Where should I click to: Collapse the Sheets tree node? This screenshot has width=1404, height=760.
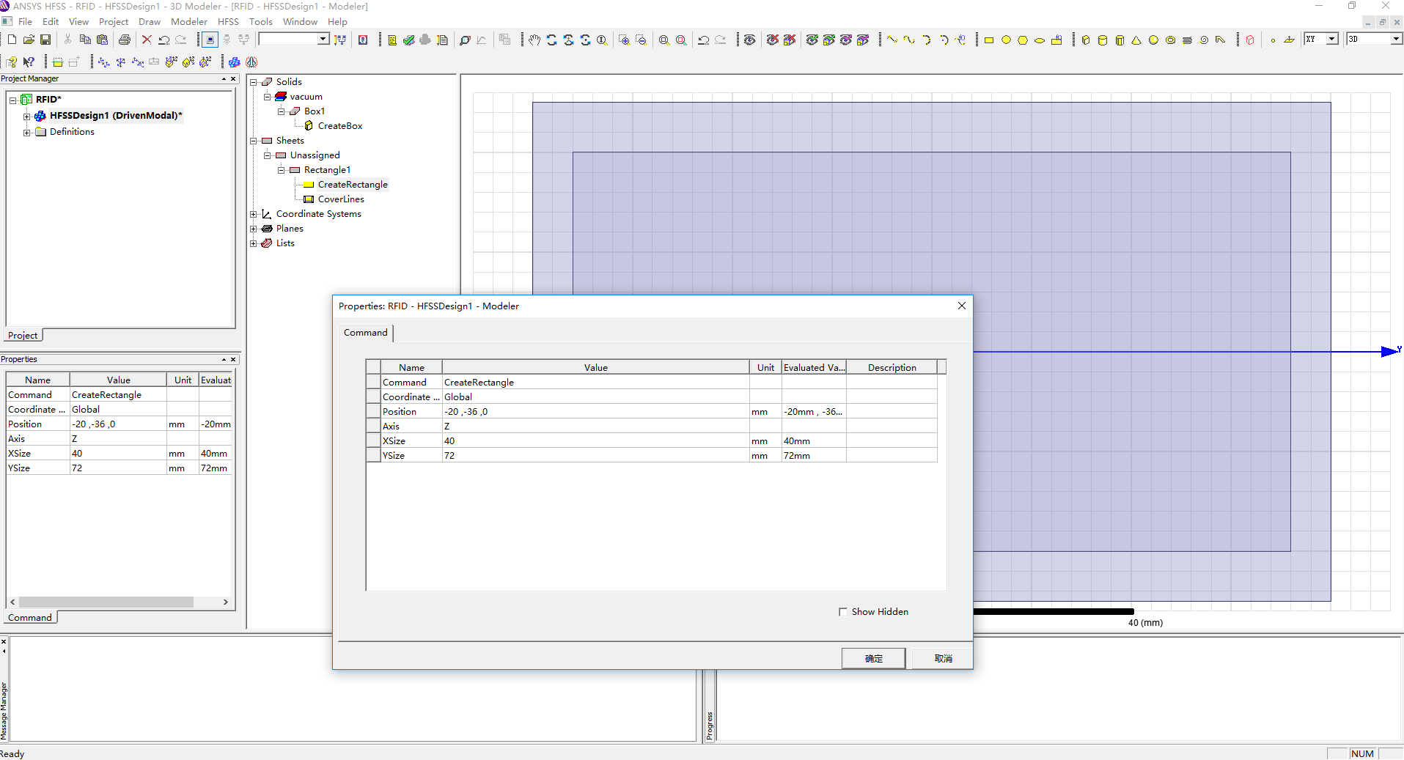(x=254, y=141)
